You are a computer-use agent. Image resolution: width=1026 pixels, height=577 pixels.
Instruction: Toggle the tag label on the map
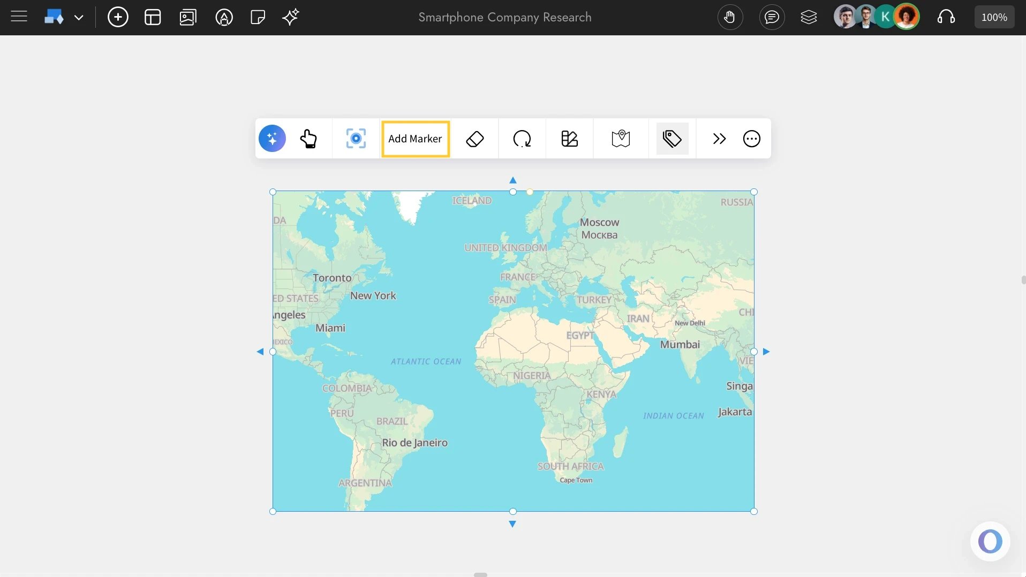[672, 139]
